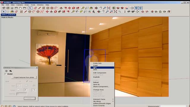Screen dimensions: 190x107
Task: Select Push/Pull in top toolbar row
Action: coord(61,8)
